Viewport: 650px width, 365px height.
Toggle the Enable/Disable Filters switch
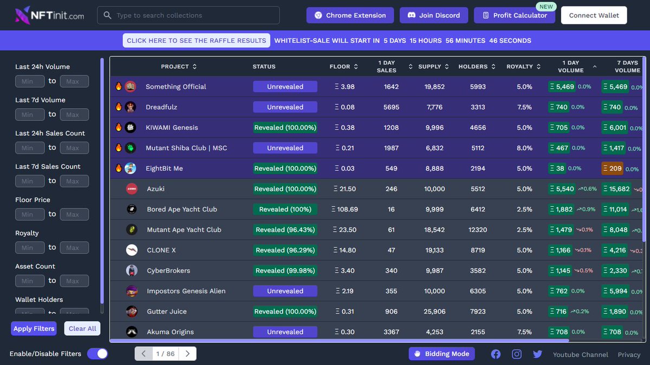pos(97,354)
